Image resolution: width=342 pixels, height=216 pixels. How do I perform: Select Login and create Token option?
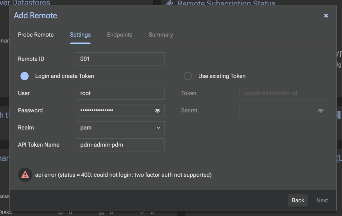(25, 76)
